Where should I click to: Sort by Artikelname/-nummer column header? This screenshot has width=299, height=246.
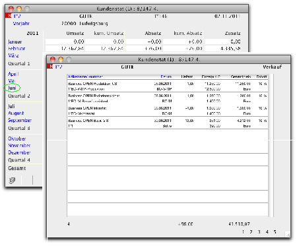tap(85, 77)
